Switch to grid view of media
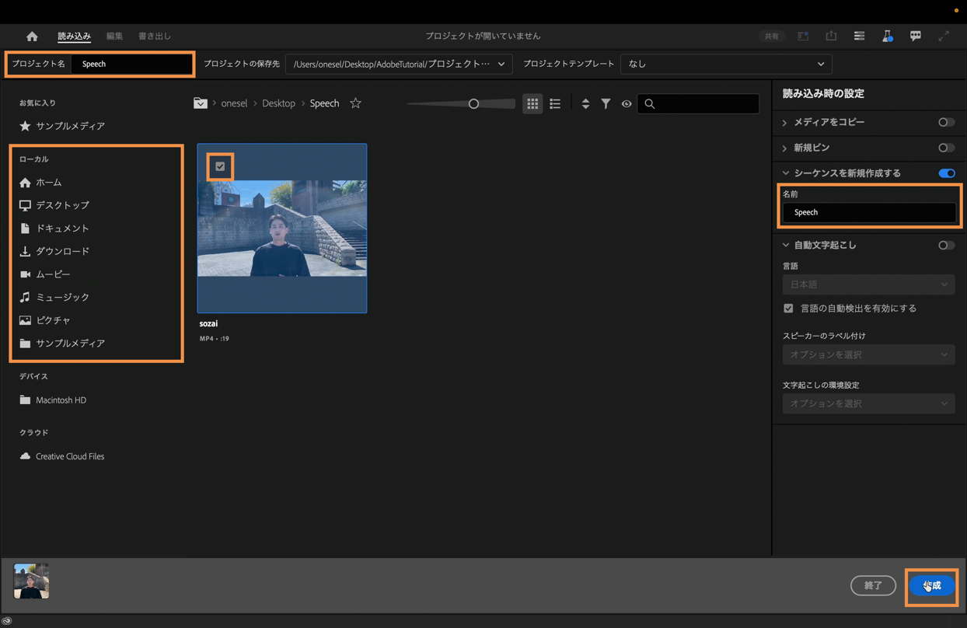The width and height of the screenshot is (967, 628). [532, 103]
